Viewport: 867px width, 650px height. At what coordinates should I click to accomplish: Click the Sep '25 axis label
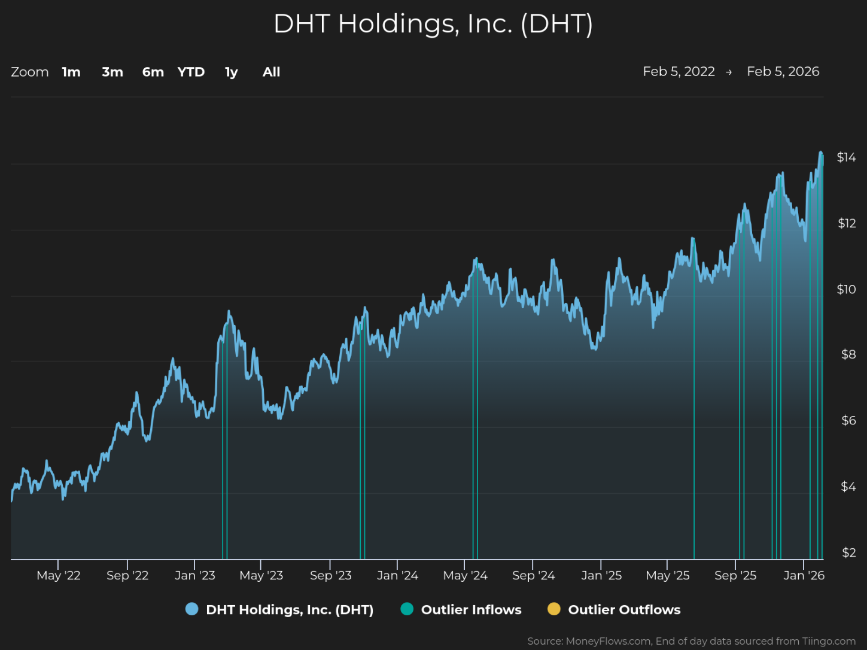click(735, 575)
